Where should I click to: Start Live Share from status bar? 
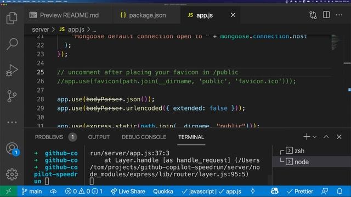(128, 191)
